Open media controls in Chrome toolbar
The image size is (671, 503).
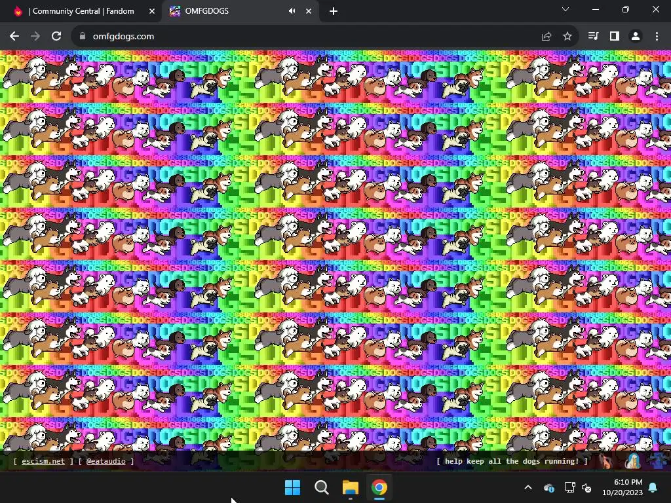pyautogui.click(x=593, y=37)
